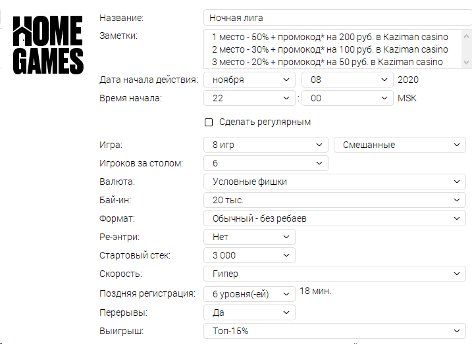Click the year value '2020'
Image resolution: width=472 pixels, height=344 pixels.
coord(408,80)
